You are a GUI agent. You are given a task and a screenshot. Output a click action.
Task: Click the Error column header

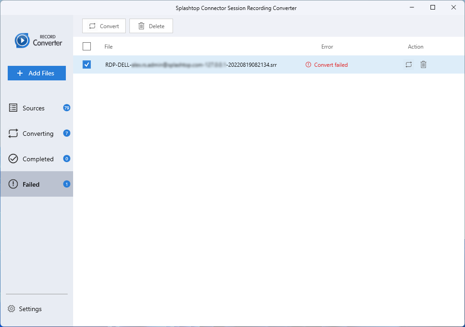pyautogui.click(x=327, y=47)
